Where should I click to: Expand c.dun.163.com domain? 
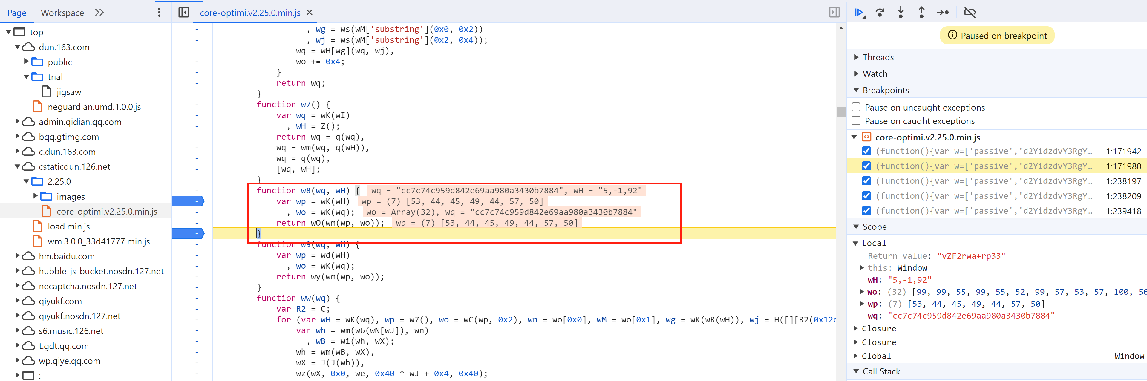point(17,151)
